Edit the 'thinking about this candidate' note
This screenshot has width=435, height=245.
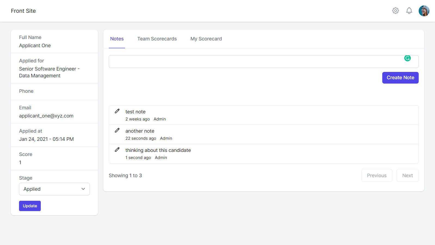point(117,149)
